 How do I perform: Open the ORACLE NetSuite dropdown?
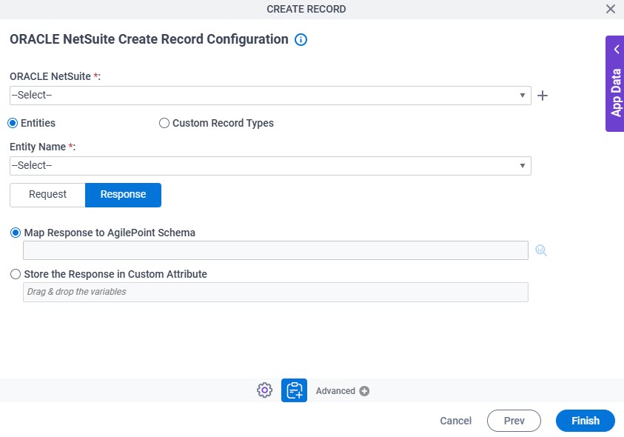[270, 96]
